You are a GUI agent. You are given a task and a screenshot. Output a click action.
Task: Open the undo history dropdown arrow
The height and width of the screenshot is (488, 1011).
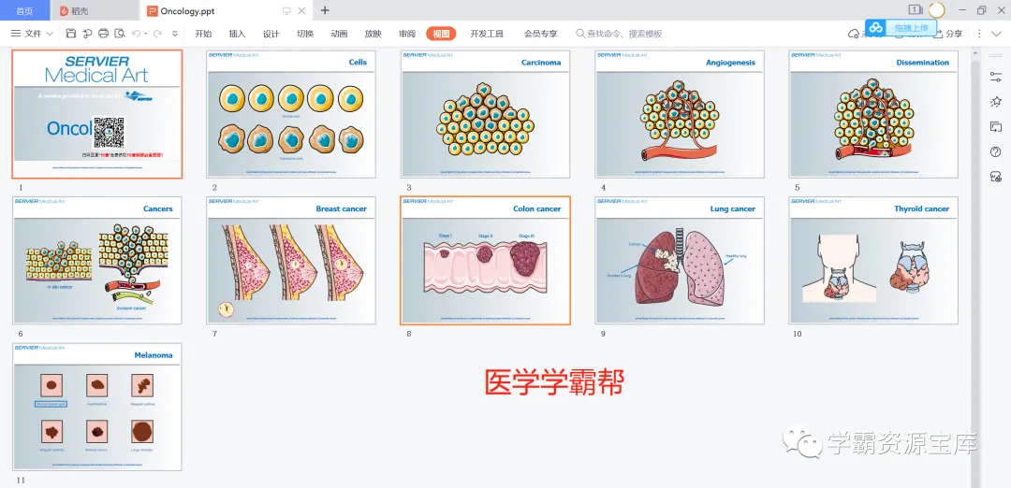click(146, 34)
